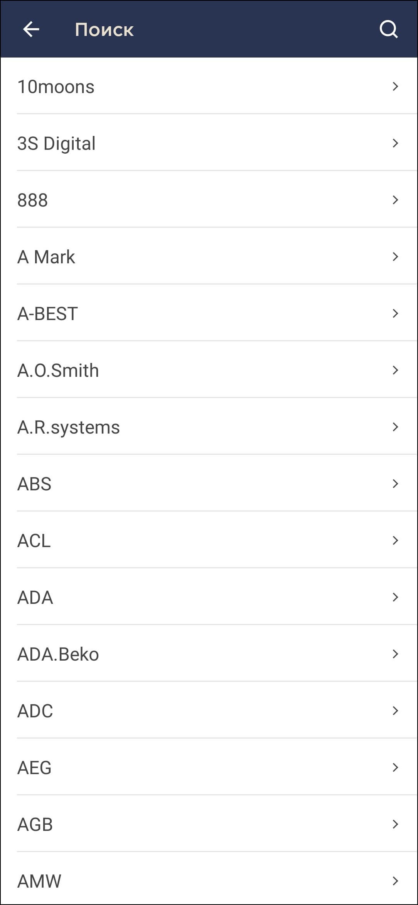Tap the ABS row chevron icon
418x905 pixels.
click(395, 484)
